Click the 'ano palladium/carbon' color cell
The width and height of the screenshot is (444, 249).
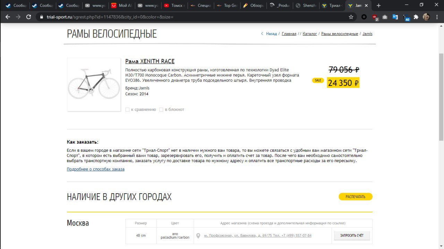point(175,235)
